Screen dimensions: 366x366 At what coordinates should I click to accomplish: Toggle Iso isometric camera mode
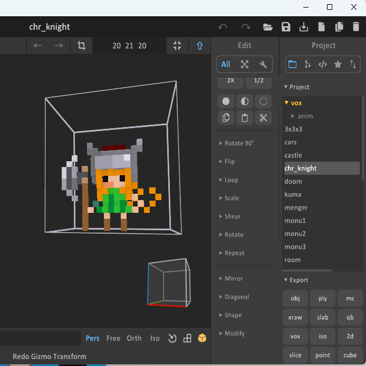[155, 338]
